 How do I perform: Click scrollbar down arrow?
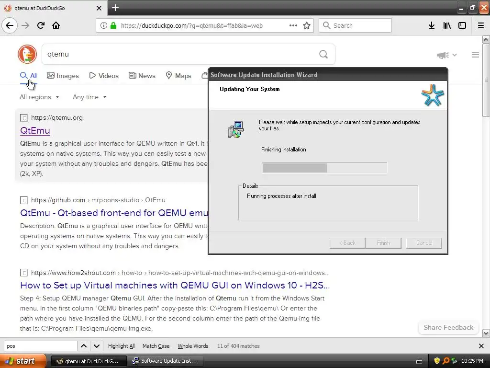(x=486, y=333)
